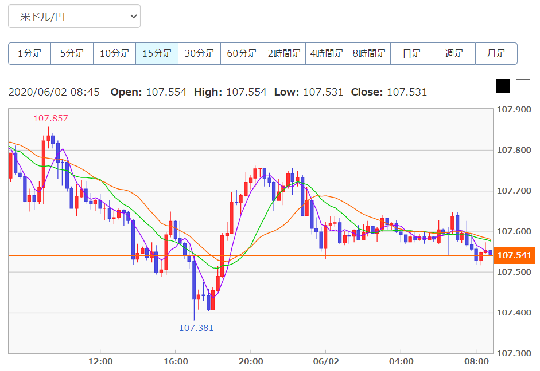Switch to the 5分足 timeframe tab
The image size is (540, 371).
pyautogui.click(x=72, y=54)
